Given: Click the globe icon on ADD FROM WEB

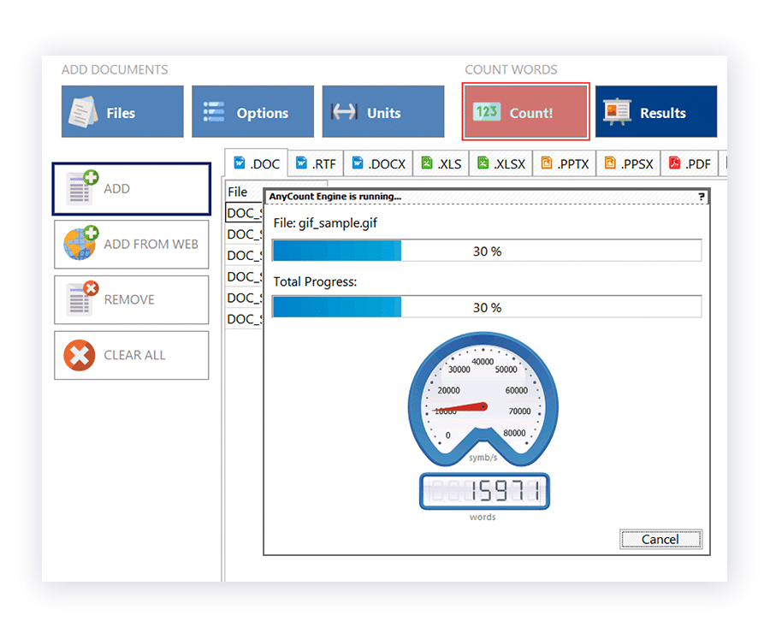Looking at the screenshot, I should [x=81, y=243].
